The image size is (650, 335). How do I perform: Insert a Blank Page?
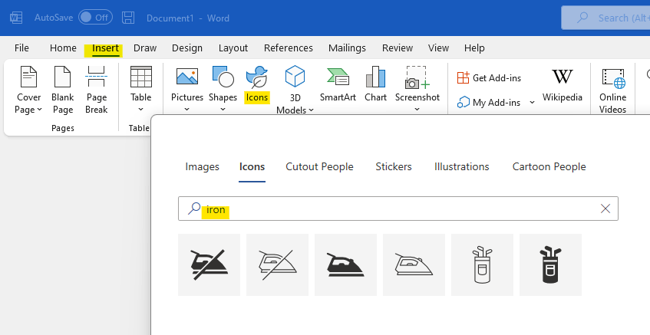point(63,90)
